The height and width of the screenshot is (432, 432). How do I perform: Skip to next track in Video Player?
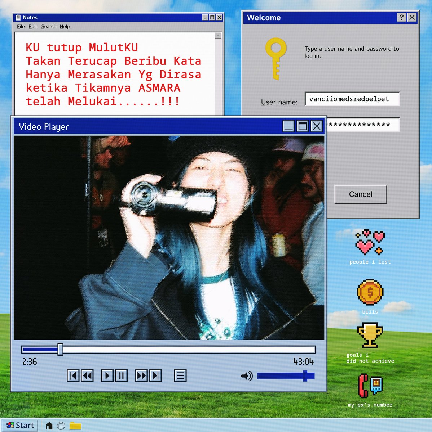pyautogui.click(x=155, y=376)
